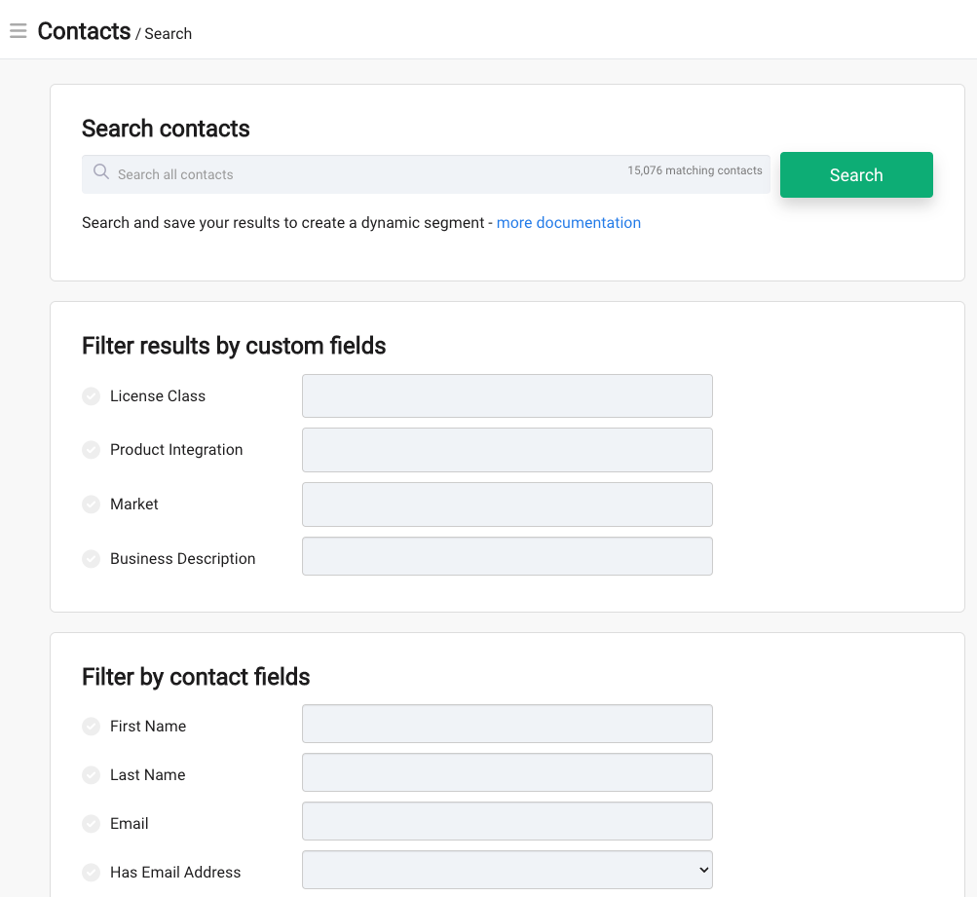Click the magnifier icon in search bar

pyautogui.click(x=101, y=171)
